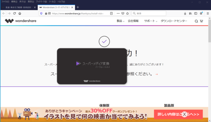
Task: Open the shopping cart icon
Action: click(201, 21)
